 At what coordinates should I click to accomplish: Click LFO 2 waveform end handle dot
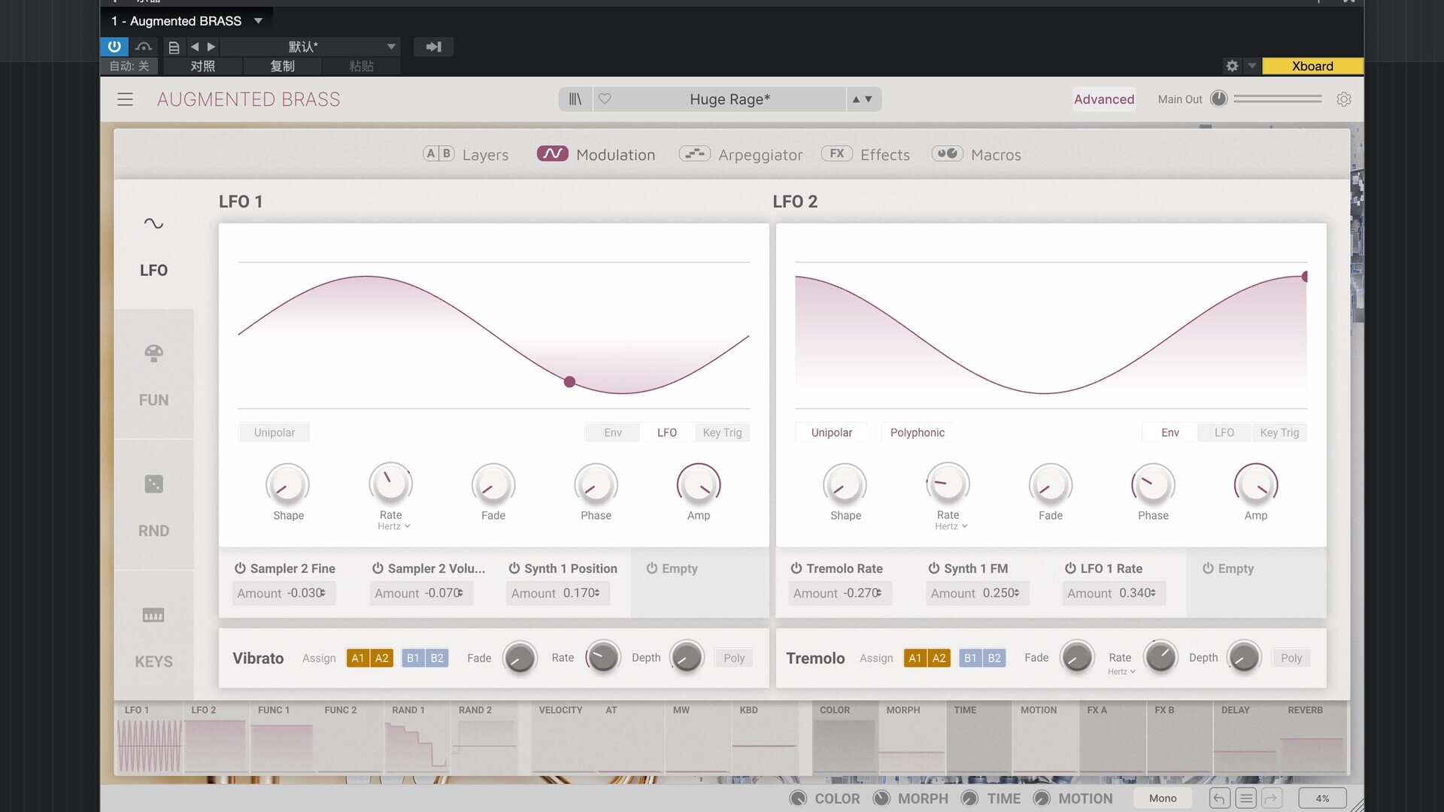pyautogui.click(x=1305, y=277)
